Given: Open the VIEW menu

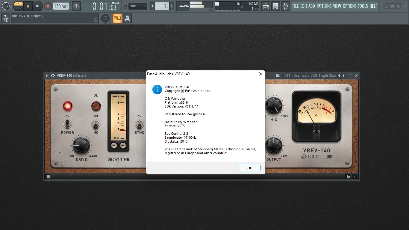Looking at the screenshot, I should pos(337,6).
